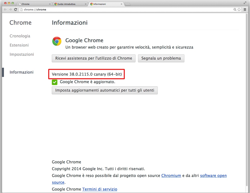The height and width of the screenshot is (193, 250).
Task: Click the forward navigation arrow
Action: click(x=10, y=10)
